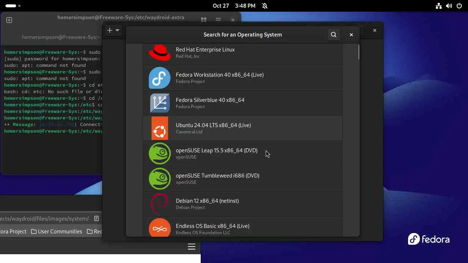Screen dimensions: 468x263
Task: Click the openSUSE Tumbleweed i686 chameleon icon
Action: (160, 179)
